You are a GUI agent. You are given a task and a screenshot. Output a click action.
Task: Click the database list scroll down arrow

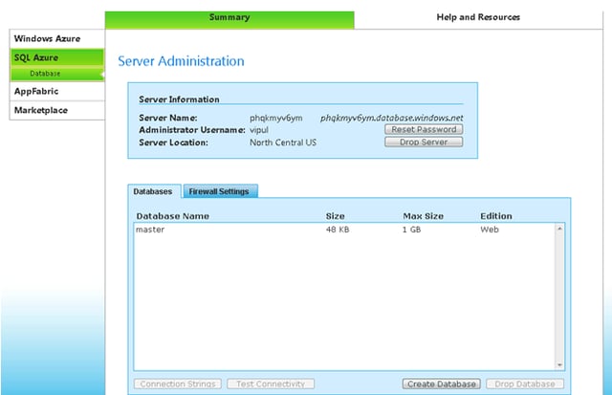[x=559, y=365]
